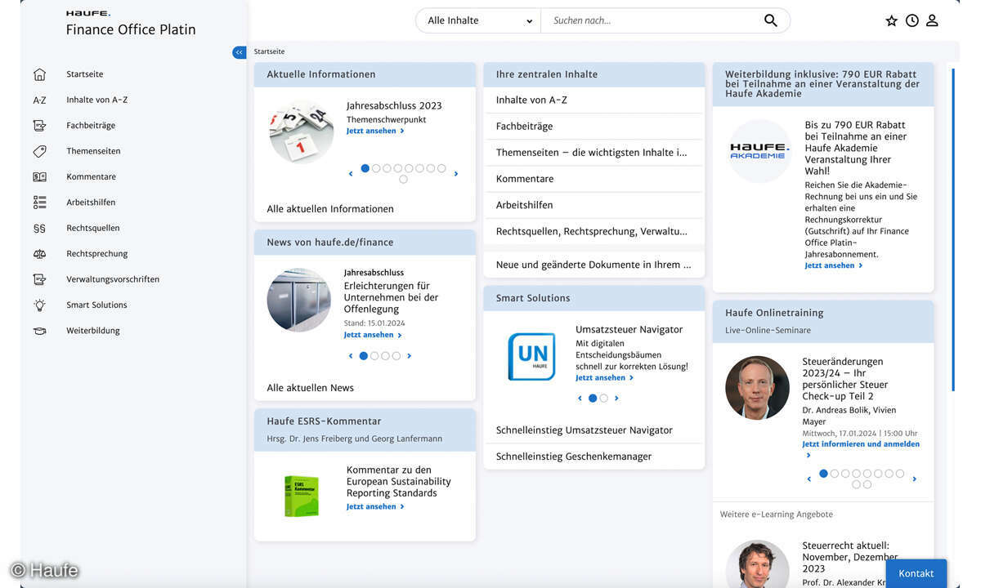Click the Umsatzsteuer Navigator UN logo
Viewport: 981px width, 588px height.
coord(531,357)
